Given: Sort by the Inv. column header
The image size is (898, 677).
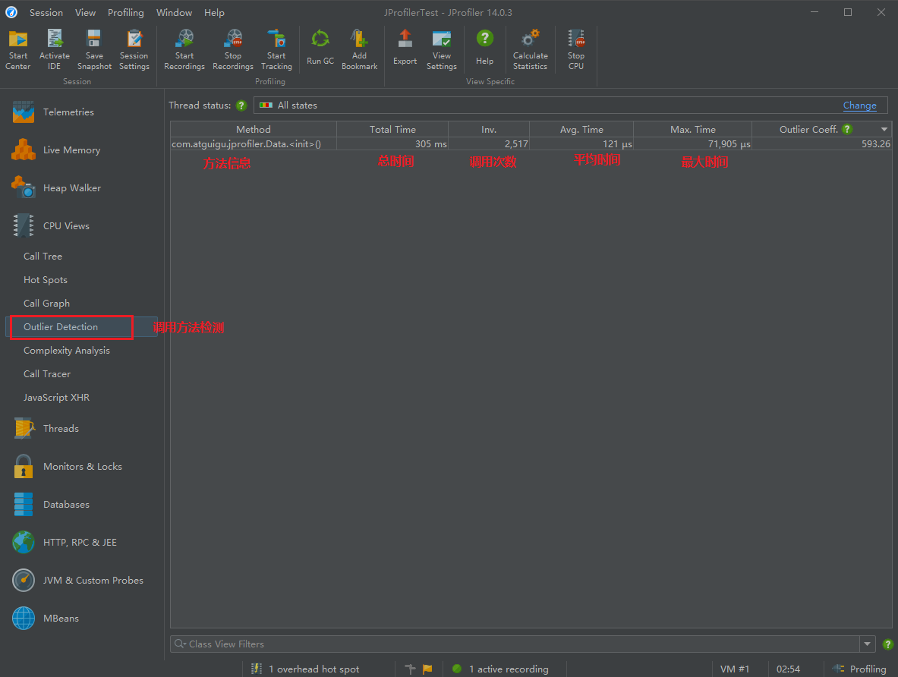Looking at the screenshot, I should coord(489,130).
